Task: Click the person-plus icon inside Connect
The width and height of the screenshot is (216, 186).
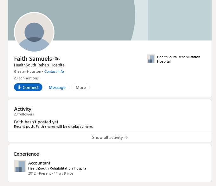Action: (20, 87)
